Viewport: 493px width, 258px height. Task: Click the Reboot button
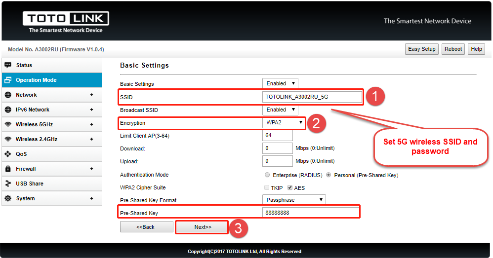click(453, 49)
